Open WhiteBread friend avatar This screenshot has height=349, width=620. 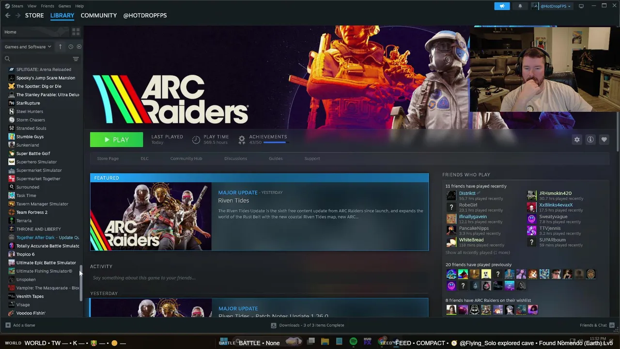[451, 242]
